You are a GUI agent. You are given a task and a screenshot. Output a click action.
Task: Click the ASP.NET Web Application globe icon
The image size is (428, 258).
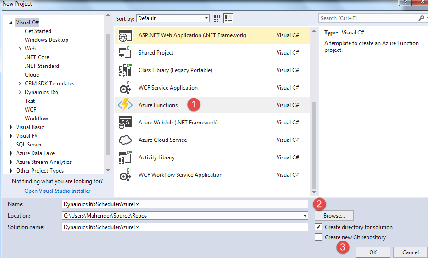[x=125, y=35]
